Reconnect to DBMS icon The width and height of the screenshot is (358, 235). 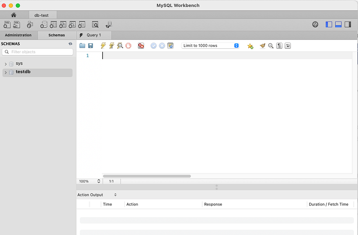[109, 25]
